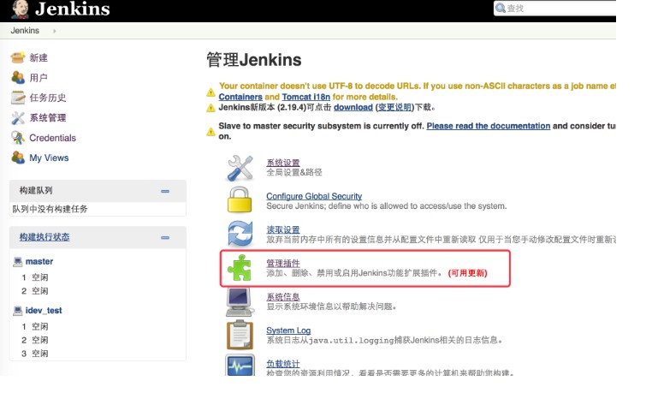This screenshot has height=393, width=652.
Task: Click the Credentials keys icon
Action: pyautogui.click(x=18, y=138)
